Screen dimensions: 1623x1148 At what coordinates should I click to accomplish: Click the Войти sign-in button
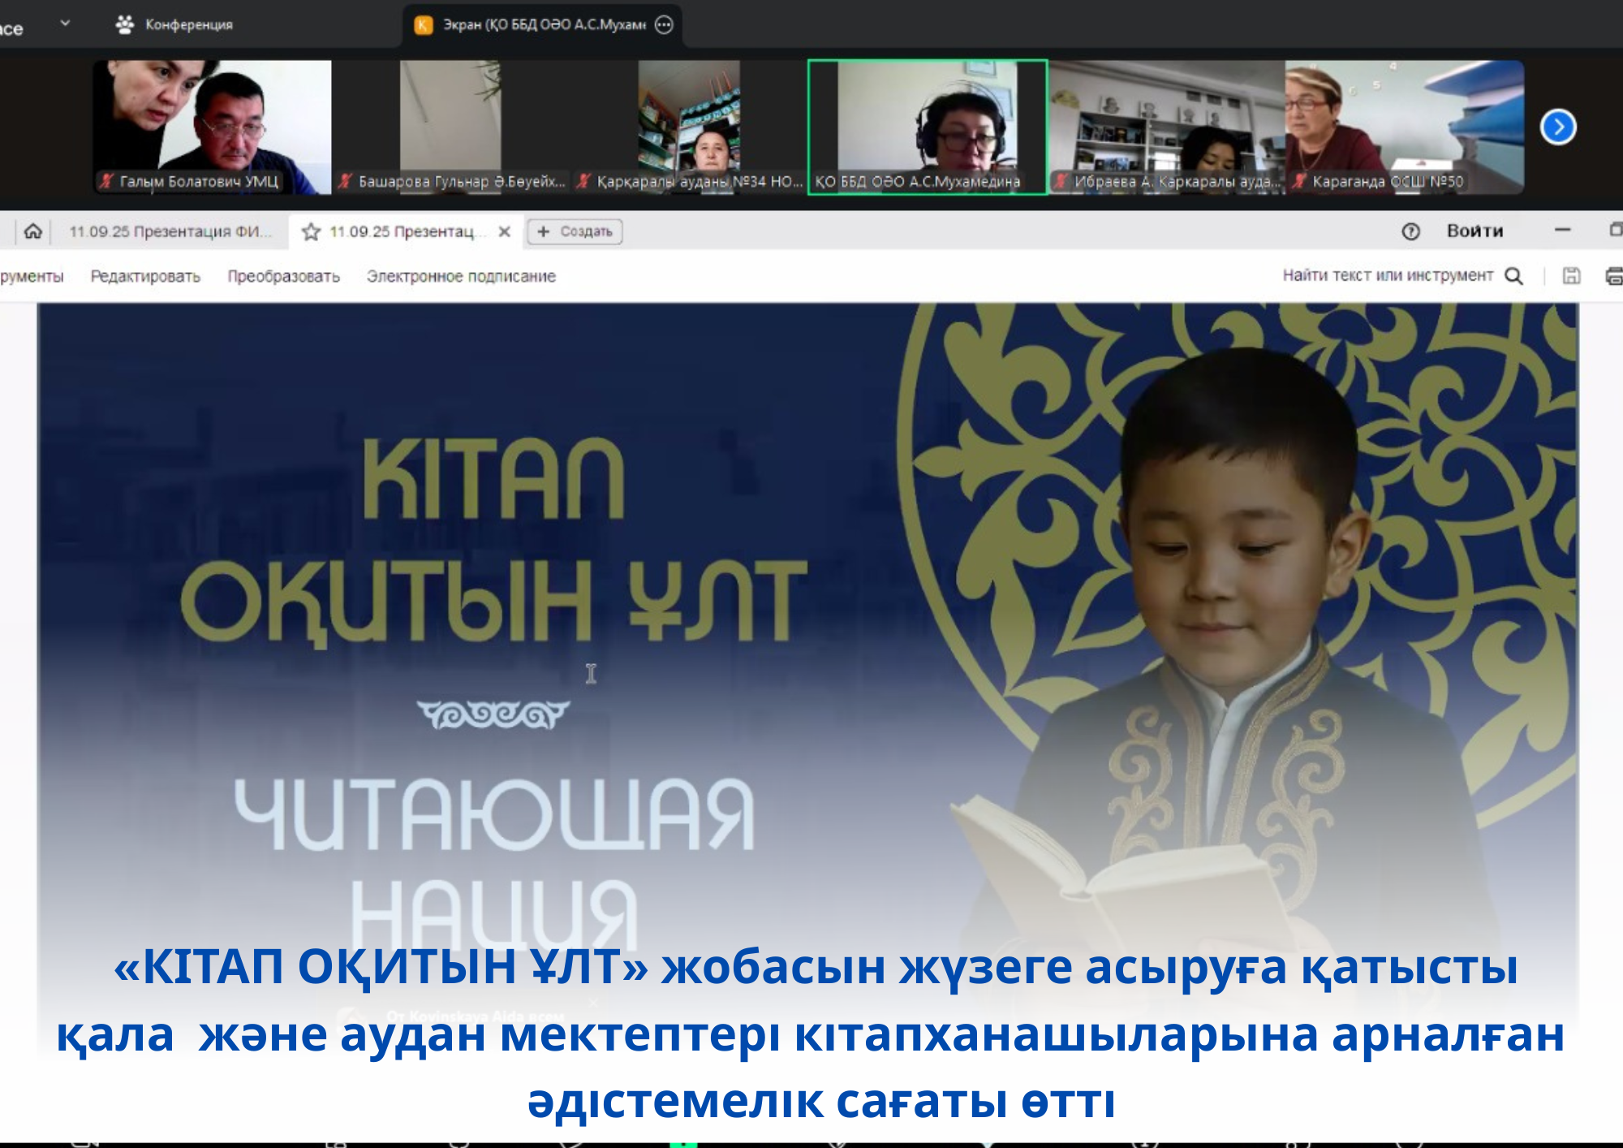point(1474,231)
